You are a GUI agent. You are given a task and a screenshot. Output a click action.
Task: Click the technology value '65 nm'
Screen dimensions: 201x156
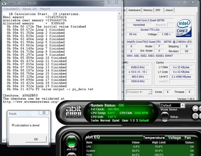133,34
